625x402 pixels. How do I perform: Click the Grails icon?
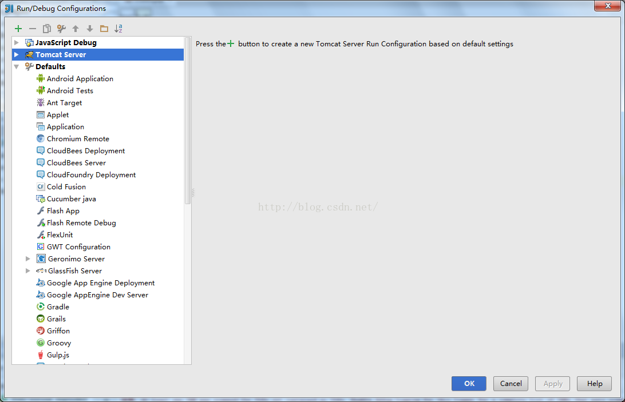click(x=41, y=319)
